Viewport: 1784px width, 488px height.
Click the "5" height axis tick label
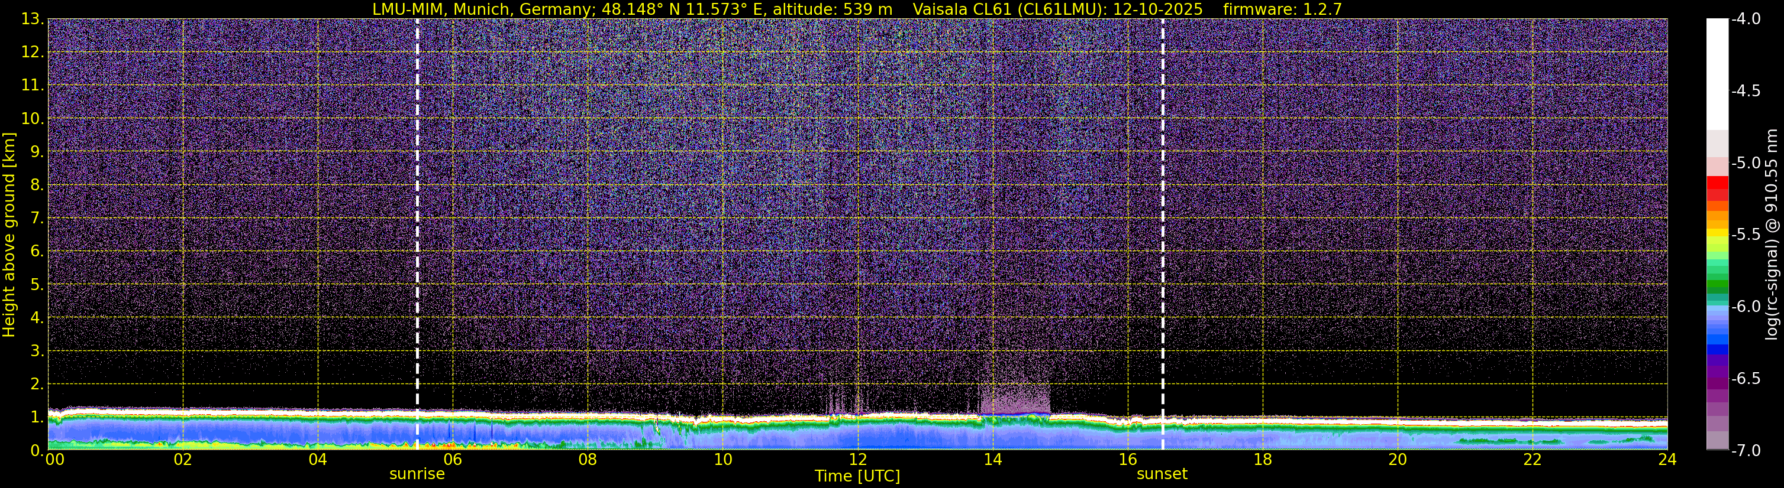37,285
